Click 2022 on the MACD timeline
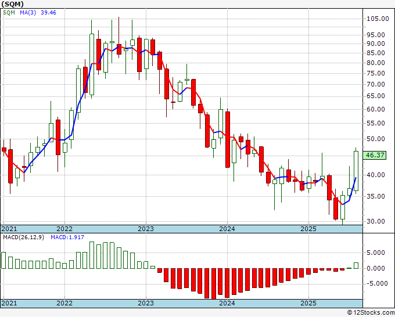This screenshot has width=395, height=317. click(64, 303)
